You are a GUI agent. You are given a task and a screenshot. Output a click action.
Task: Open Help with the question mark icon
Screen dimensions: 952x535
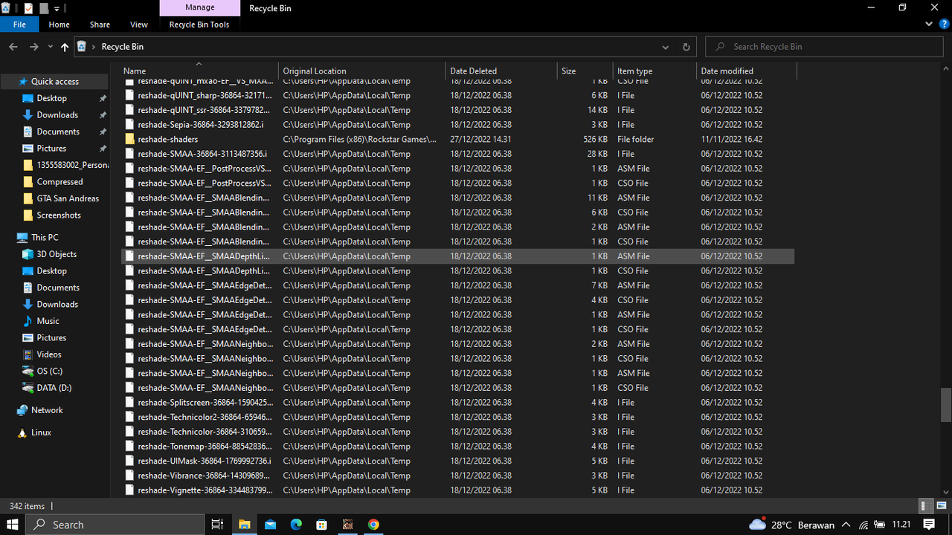944,25
